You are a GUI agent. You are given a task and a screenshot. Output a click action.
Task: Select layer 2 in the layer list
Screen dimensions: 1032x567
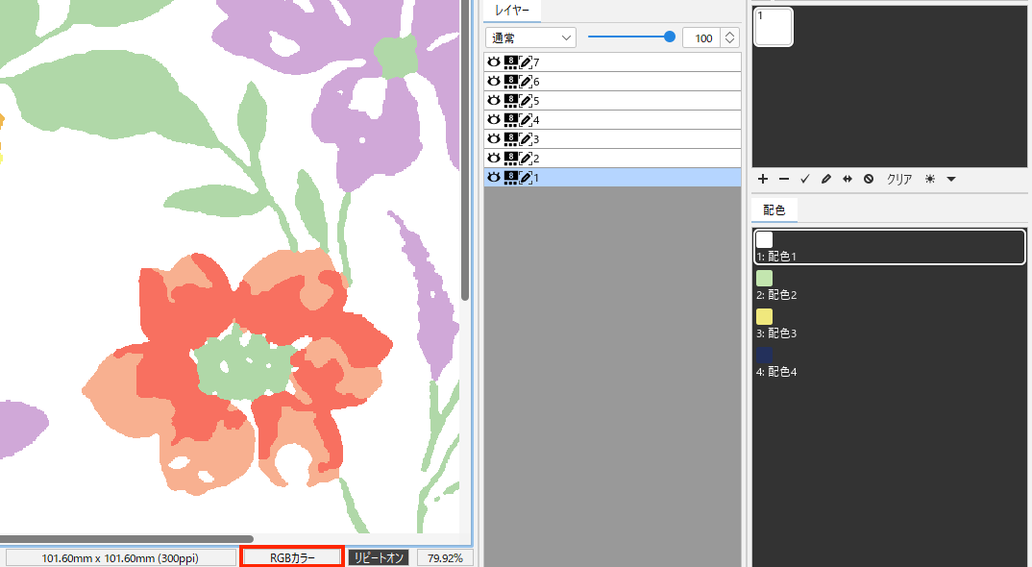pyautogui.click(x=612, y=158)
